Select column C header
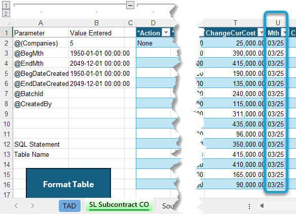The width and height of the screenshot is (296, 214). click(130, 23)
